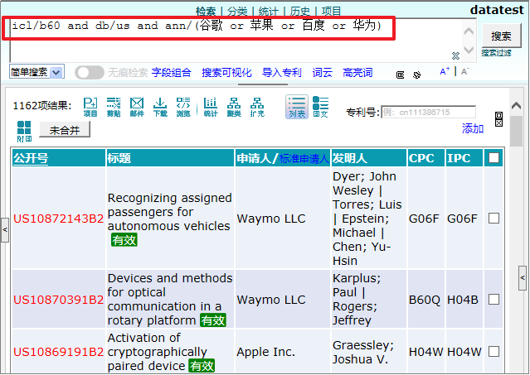Click the 项目 (project) toolbar icon
530x375 pixels.
[90, 107]
